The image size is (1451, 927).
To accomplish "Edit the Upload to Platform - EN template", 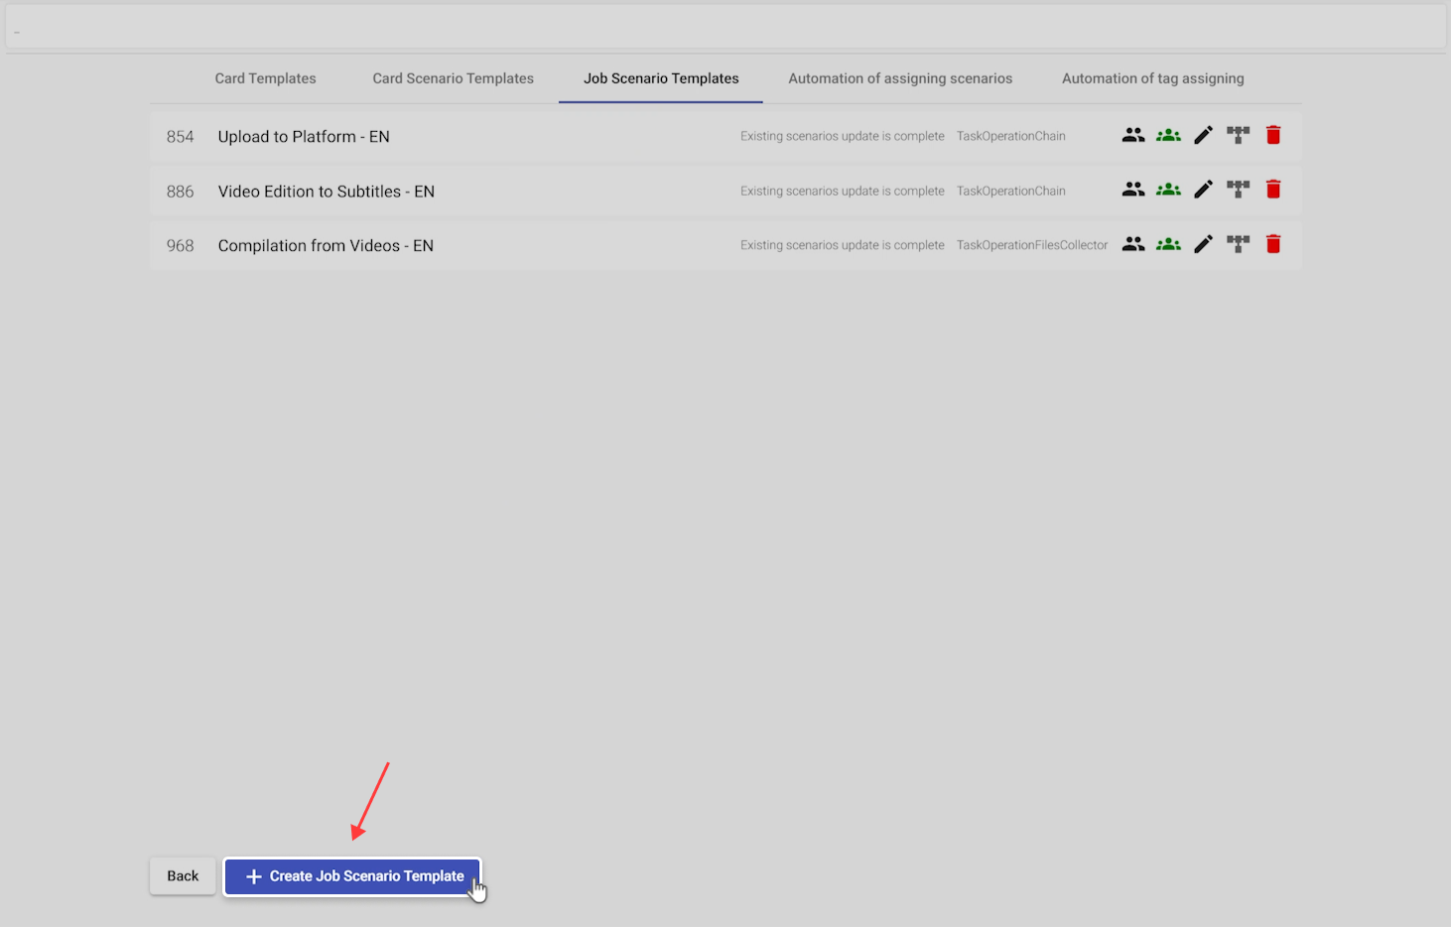I will tap(1203, 135).
